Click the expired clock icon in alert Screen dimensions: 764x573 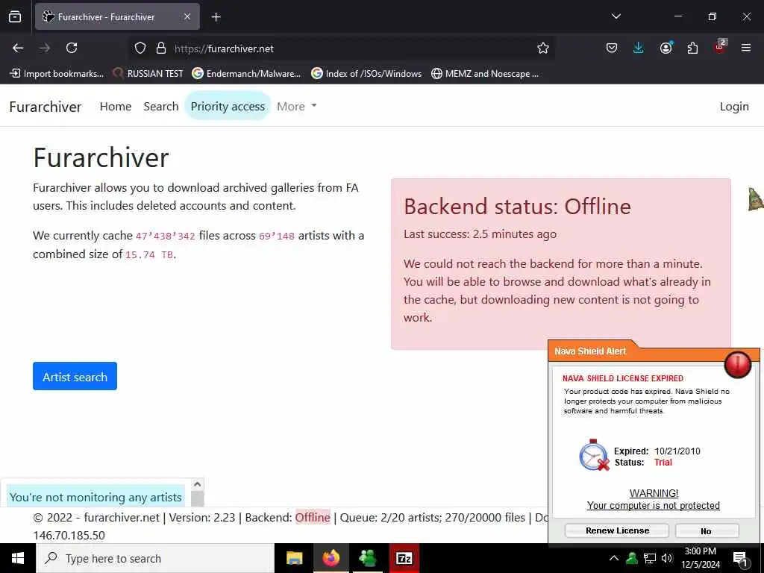594,455
